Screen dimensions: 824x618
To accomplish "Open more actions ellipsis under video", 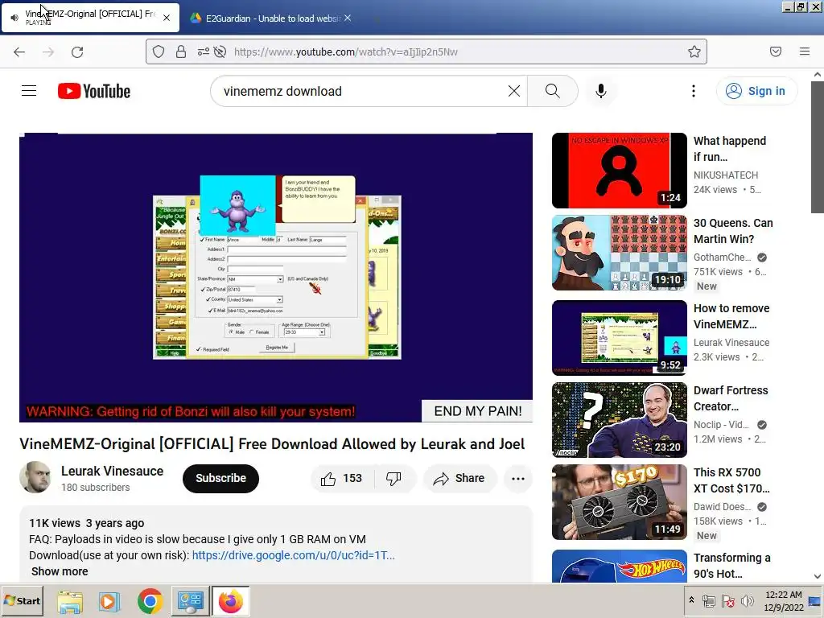I will pyautogui.click(x=518, y=478).
